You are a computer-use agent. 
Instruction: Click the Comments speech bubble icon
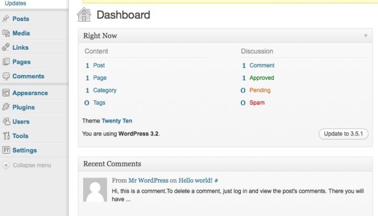[x=6, y=76]
